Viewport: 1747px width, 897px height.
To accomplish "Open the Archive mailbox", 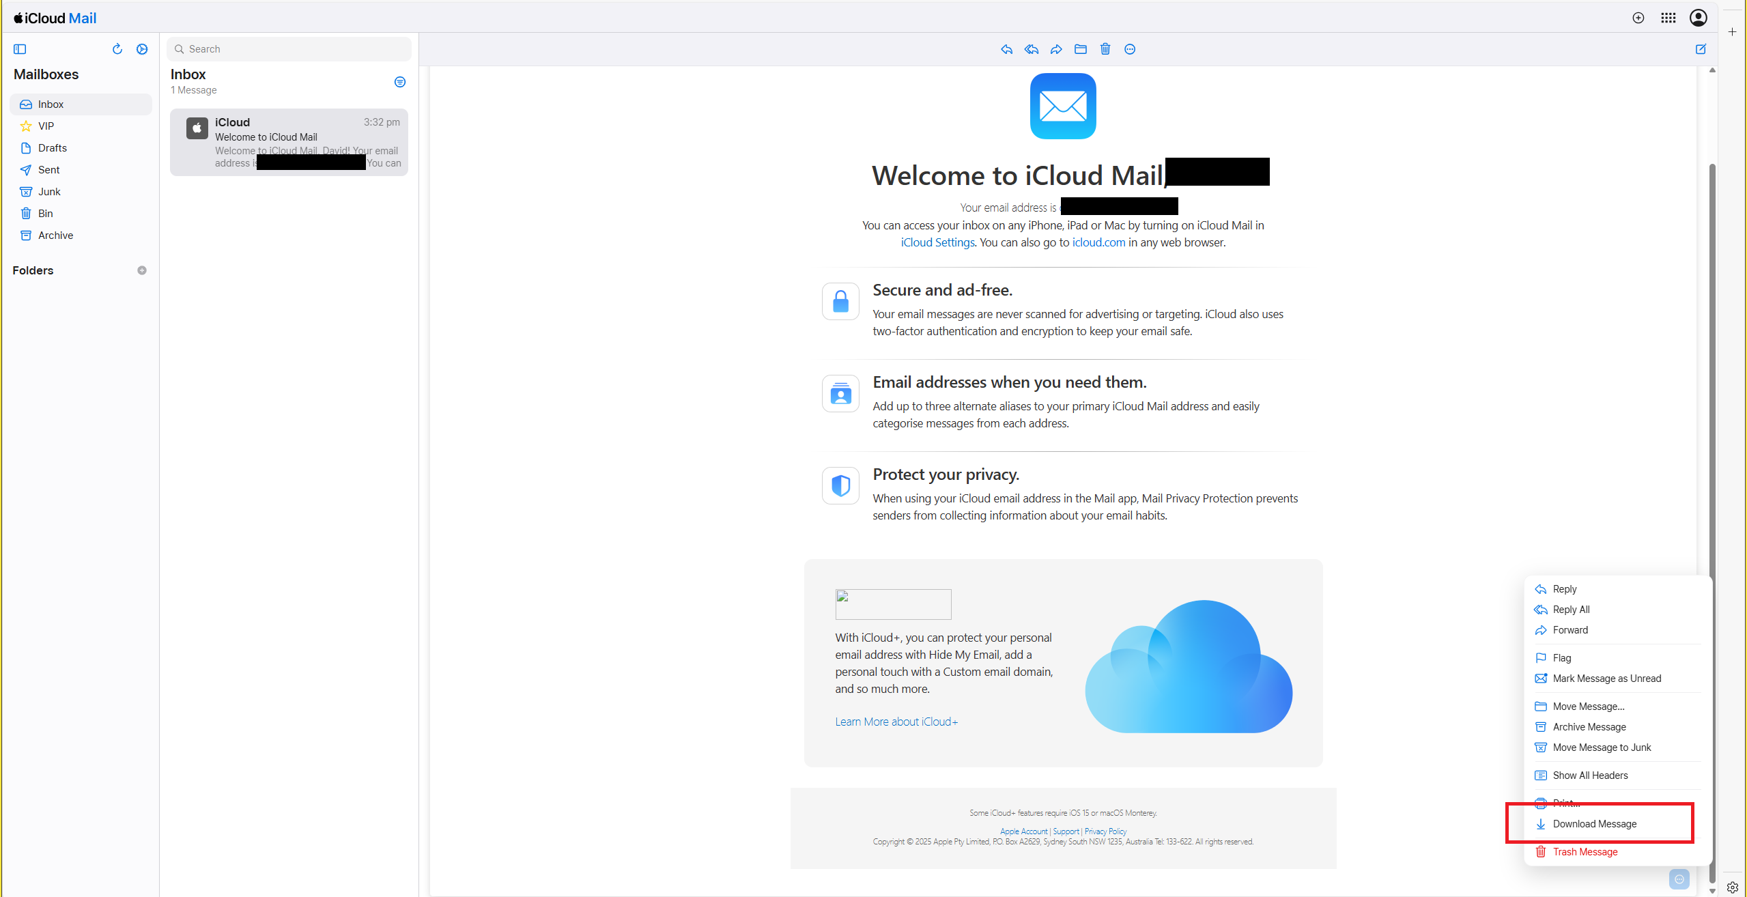I will point(81,236).
